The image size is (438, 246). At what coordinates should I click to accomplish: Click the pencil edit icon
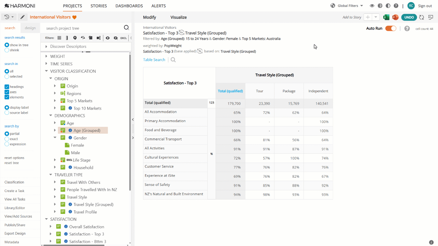tap(23, 17)
